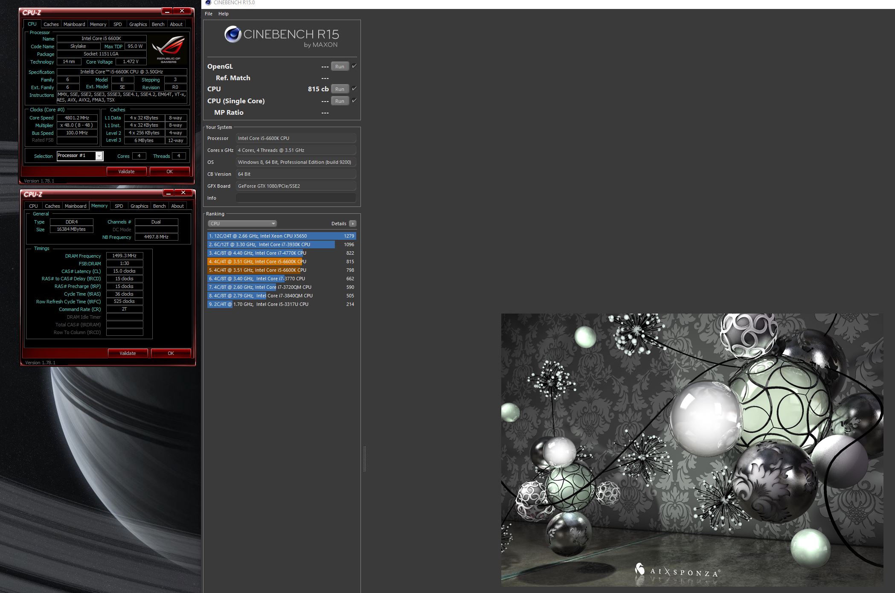Select ranking entry Intel Core i5-3317U

282,304
